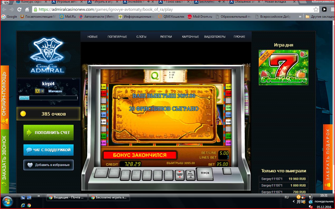Viewport: 335px width, 209px height.
Task: Show hidden system tray icons
Action: 294,202
